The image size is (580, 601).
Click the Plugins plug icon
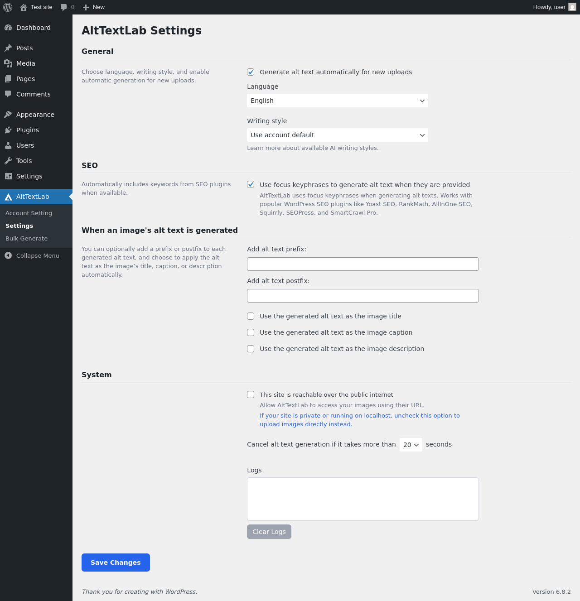(8, 130)
